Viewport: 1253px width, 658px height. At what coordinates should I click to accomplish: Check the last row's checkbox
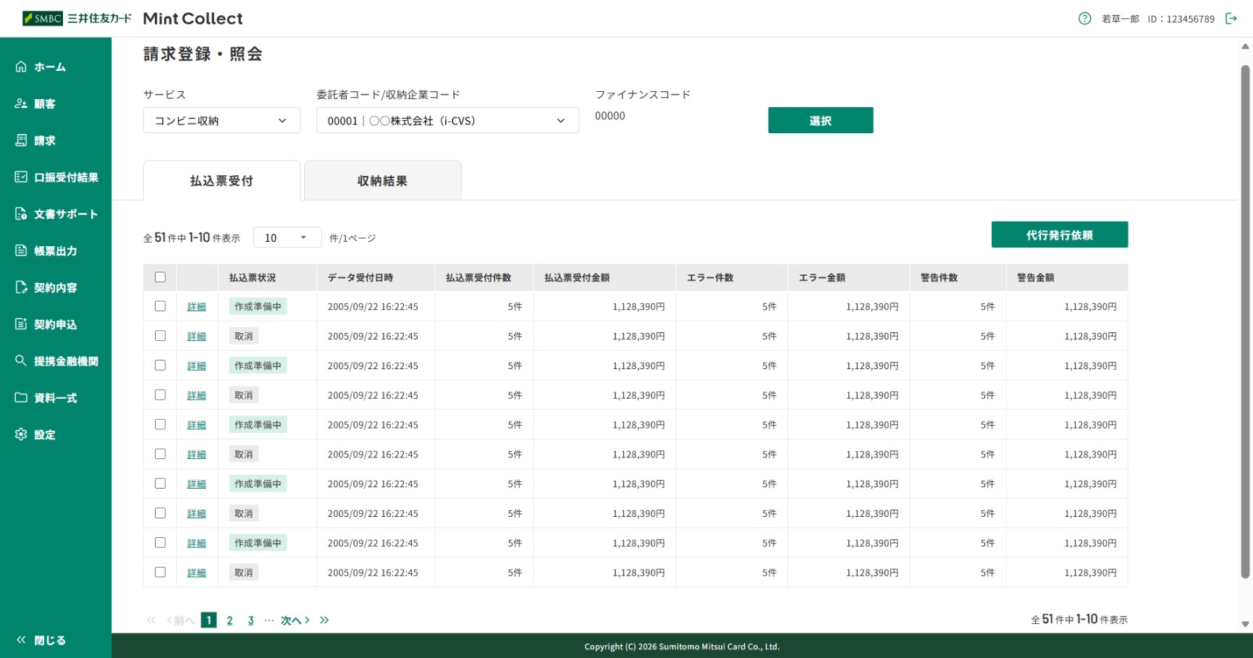point(160,572)
